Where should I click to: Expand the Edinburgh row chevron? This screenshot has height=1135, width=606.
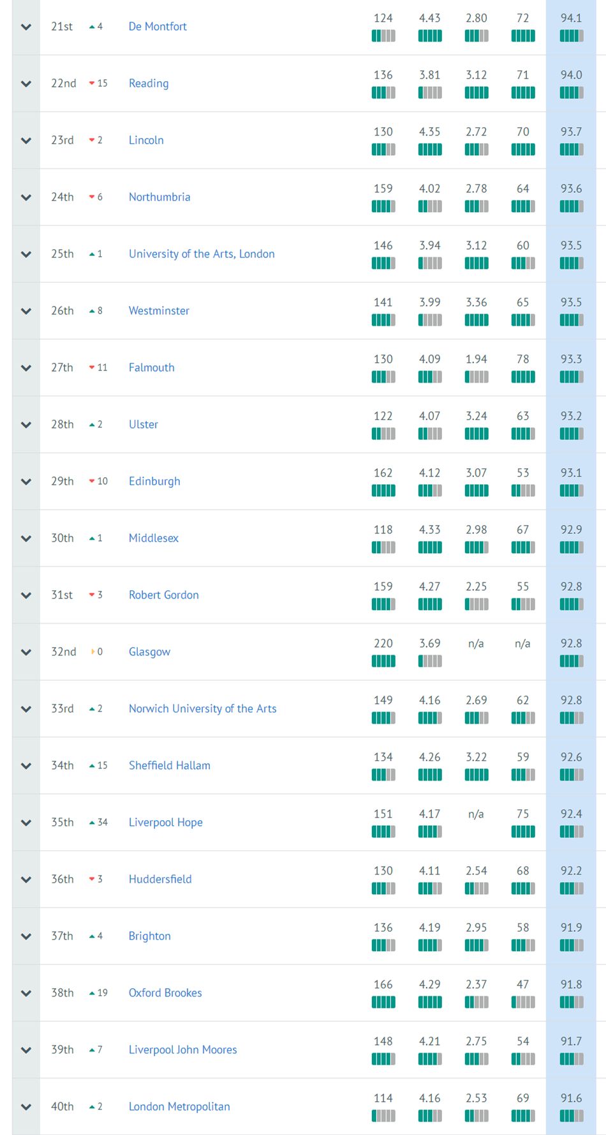[x=26, y=482]
